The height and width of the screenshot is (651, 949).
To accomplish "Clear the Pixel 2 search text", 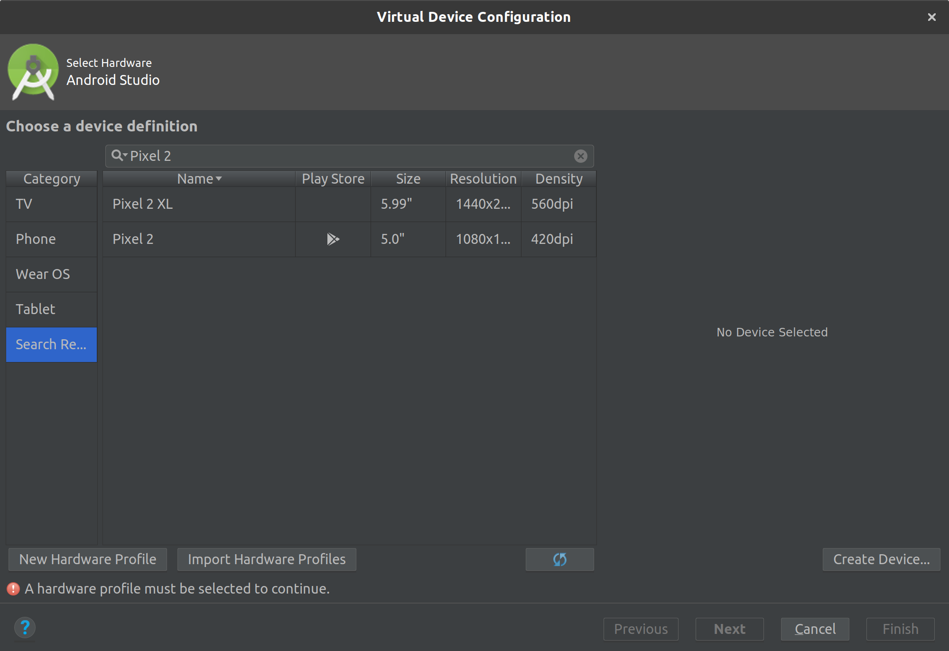I will point(581,156).
